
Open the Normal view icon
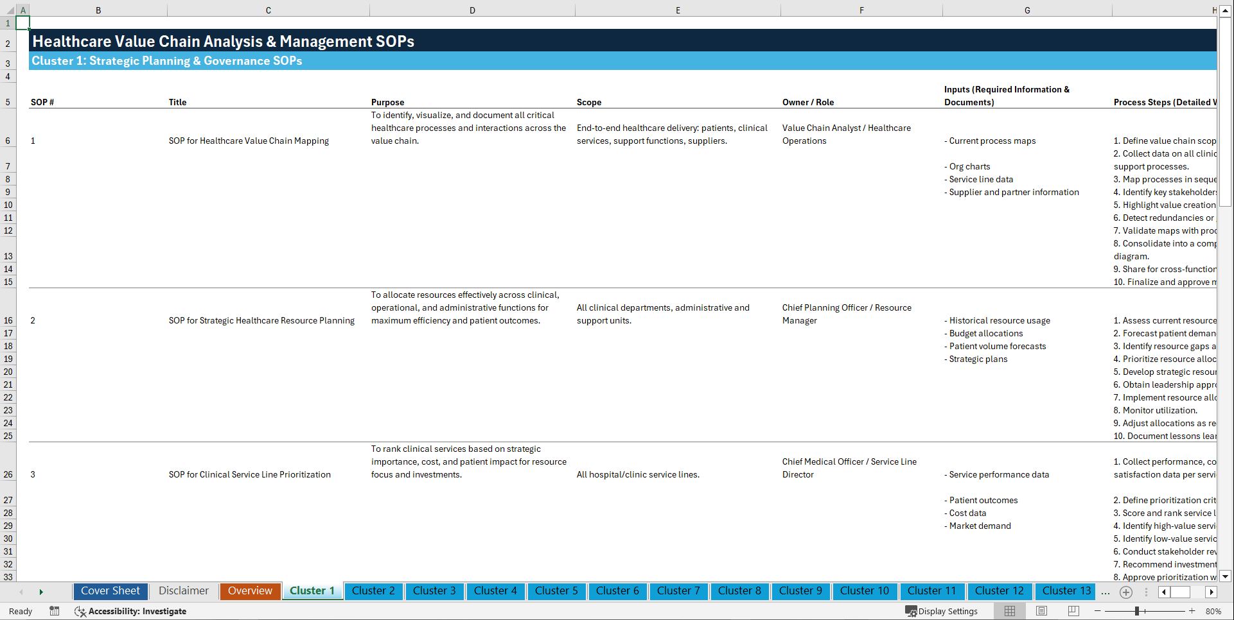1009,611
